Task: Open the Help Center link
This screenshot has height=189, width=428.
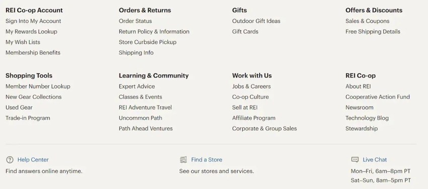Action: 33,160
